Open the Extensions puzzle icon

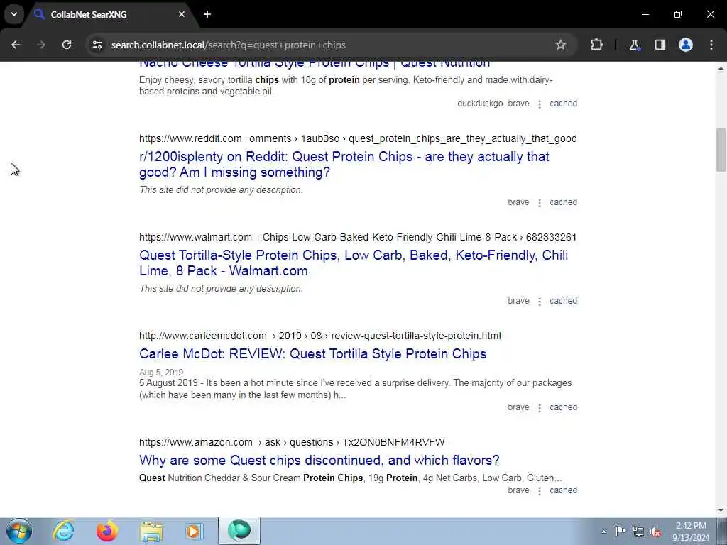(x=596, y=45)
